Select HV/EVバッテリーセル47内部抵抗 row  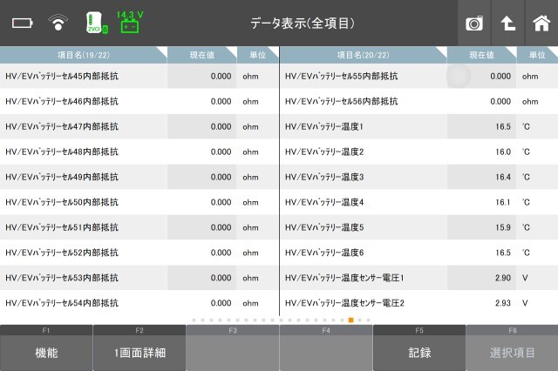tap(139, 126)
